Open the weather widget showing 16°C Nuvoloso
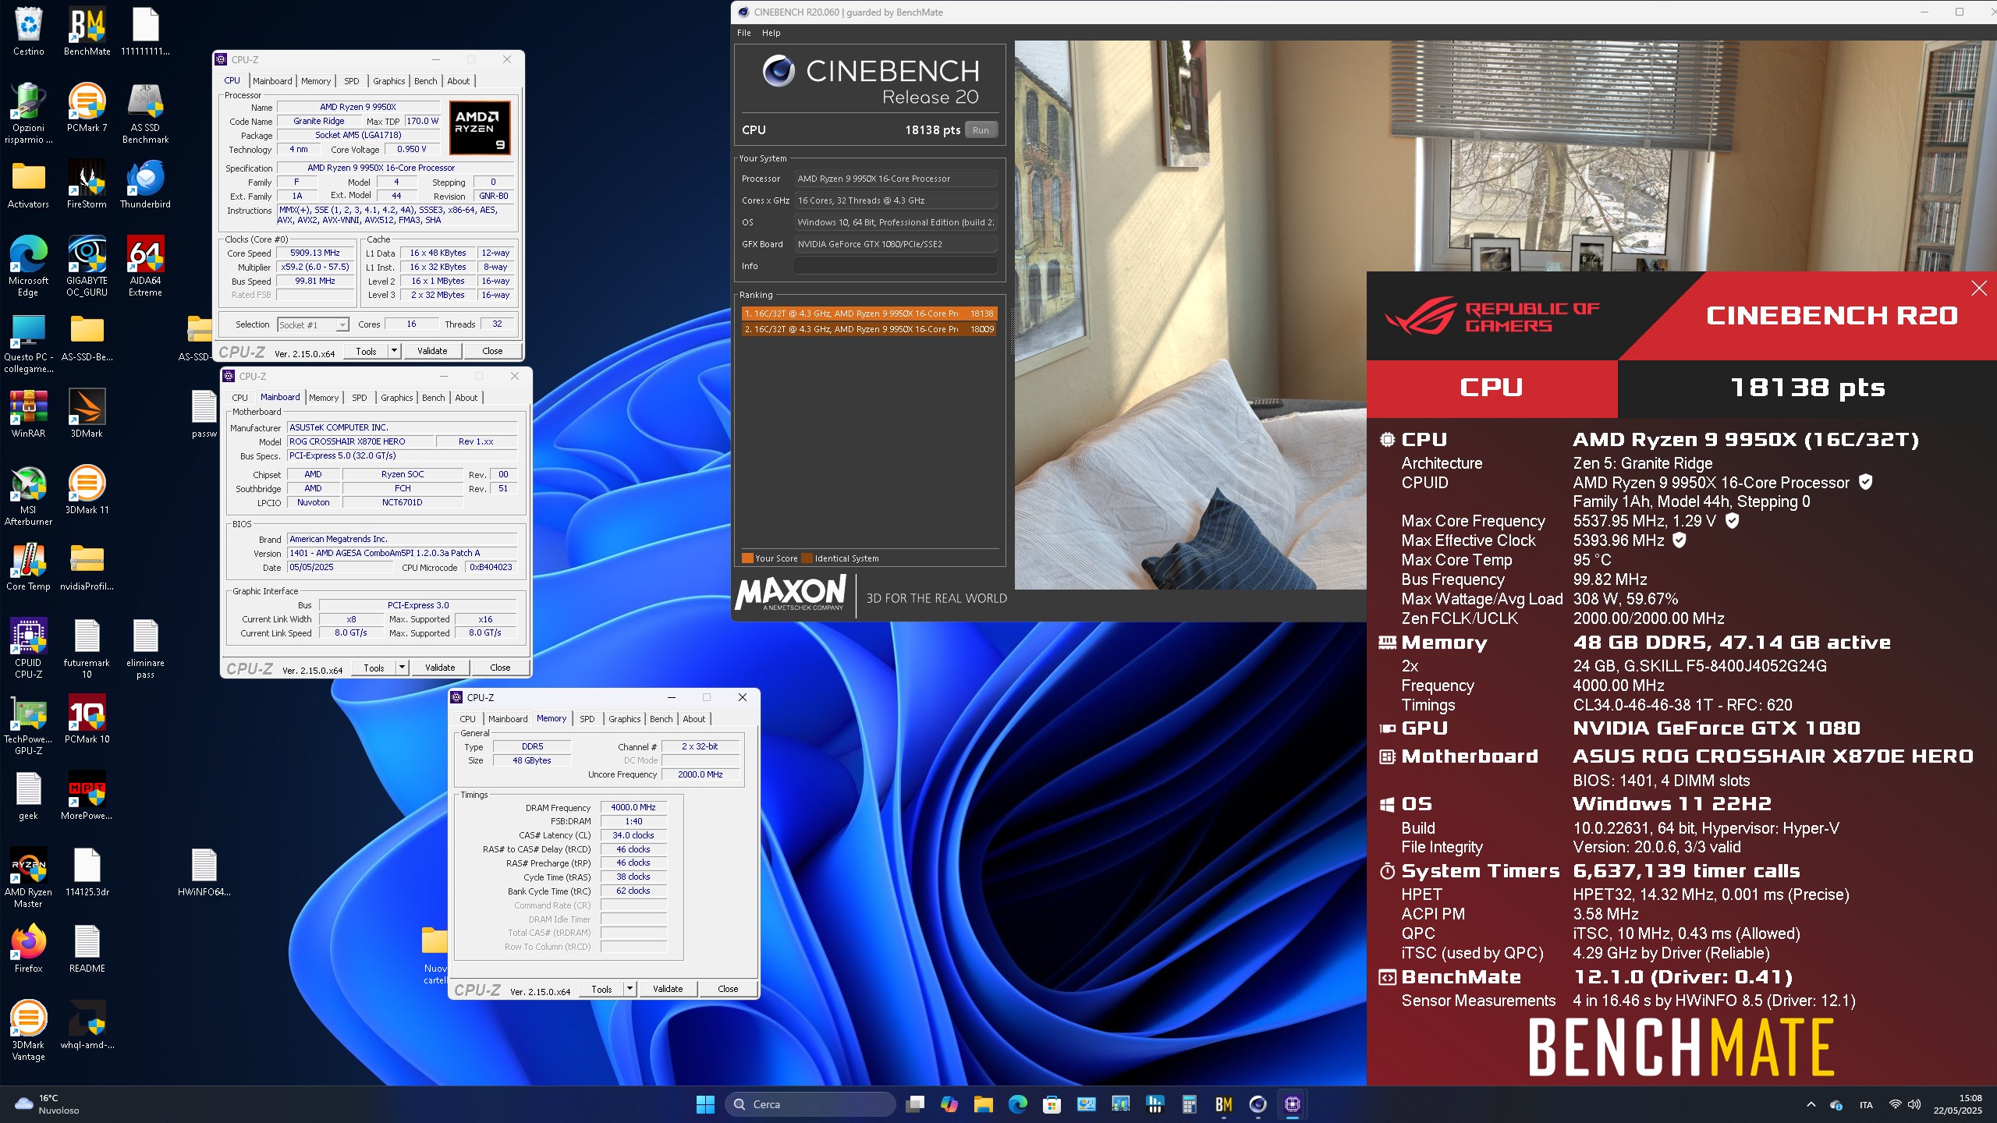 click(48, 1104)
